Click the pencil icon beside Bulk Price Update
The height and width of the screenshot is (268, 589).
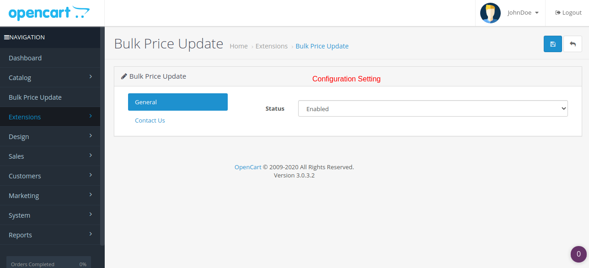123,76
